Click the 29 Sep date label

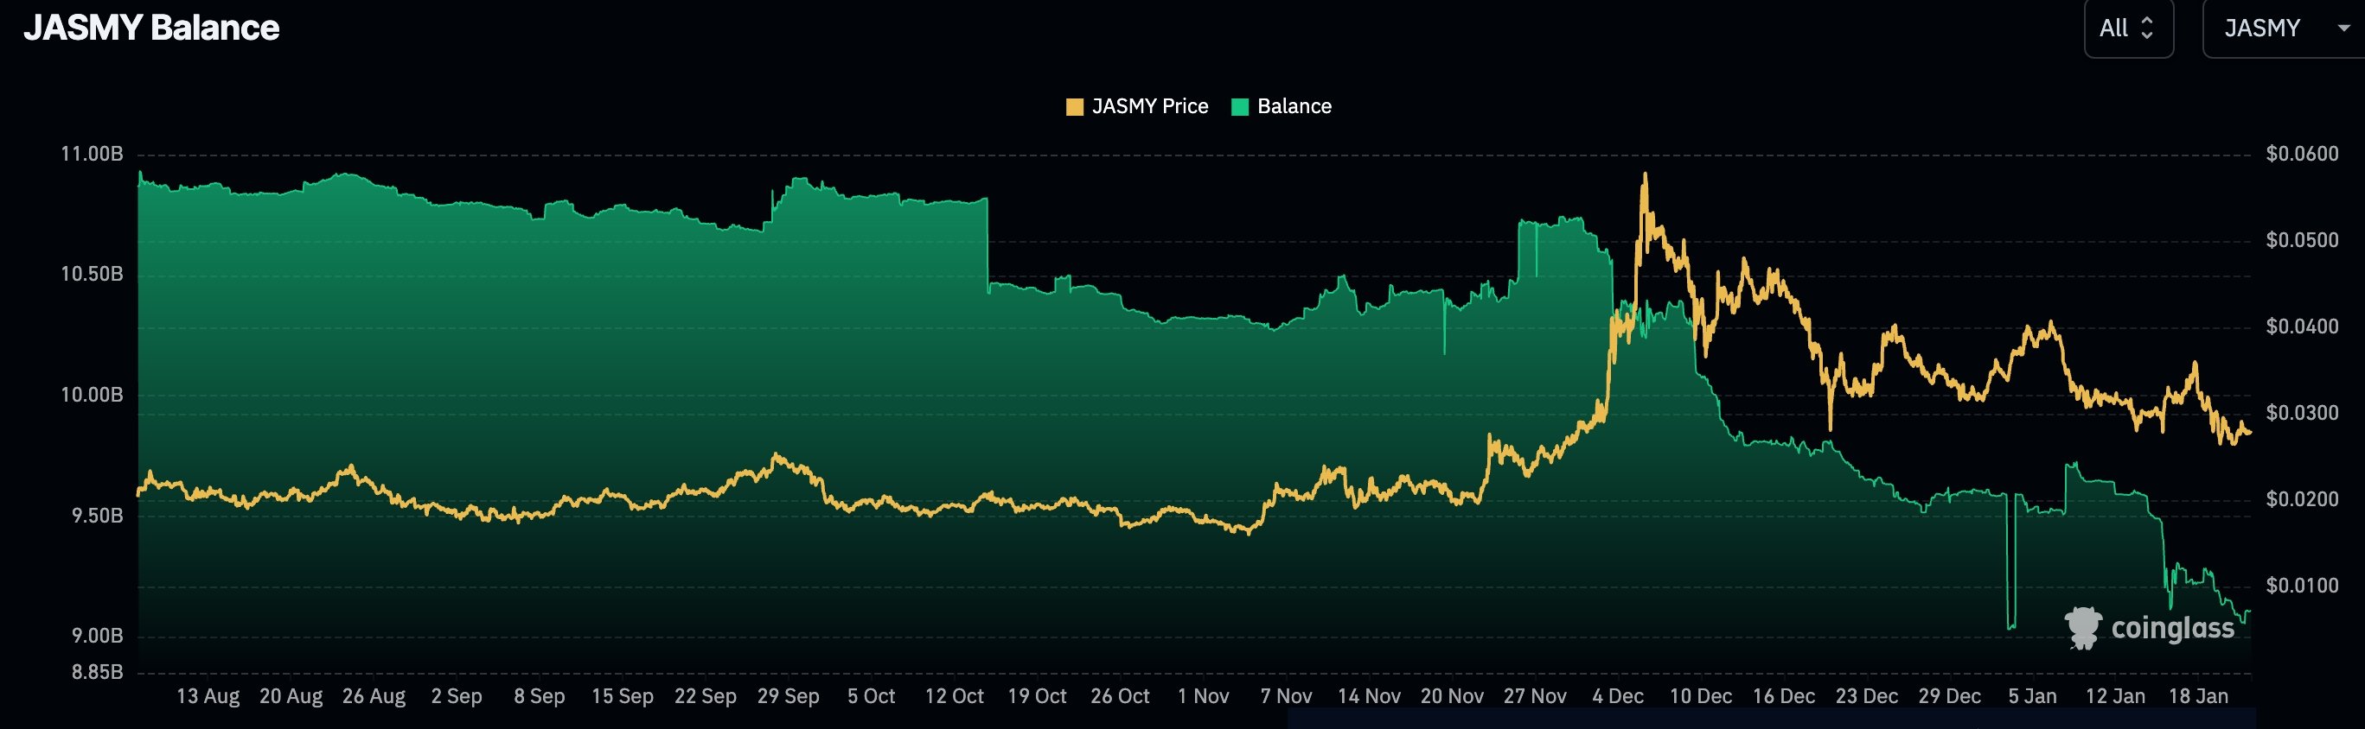click(788, 696)
